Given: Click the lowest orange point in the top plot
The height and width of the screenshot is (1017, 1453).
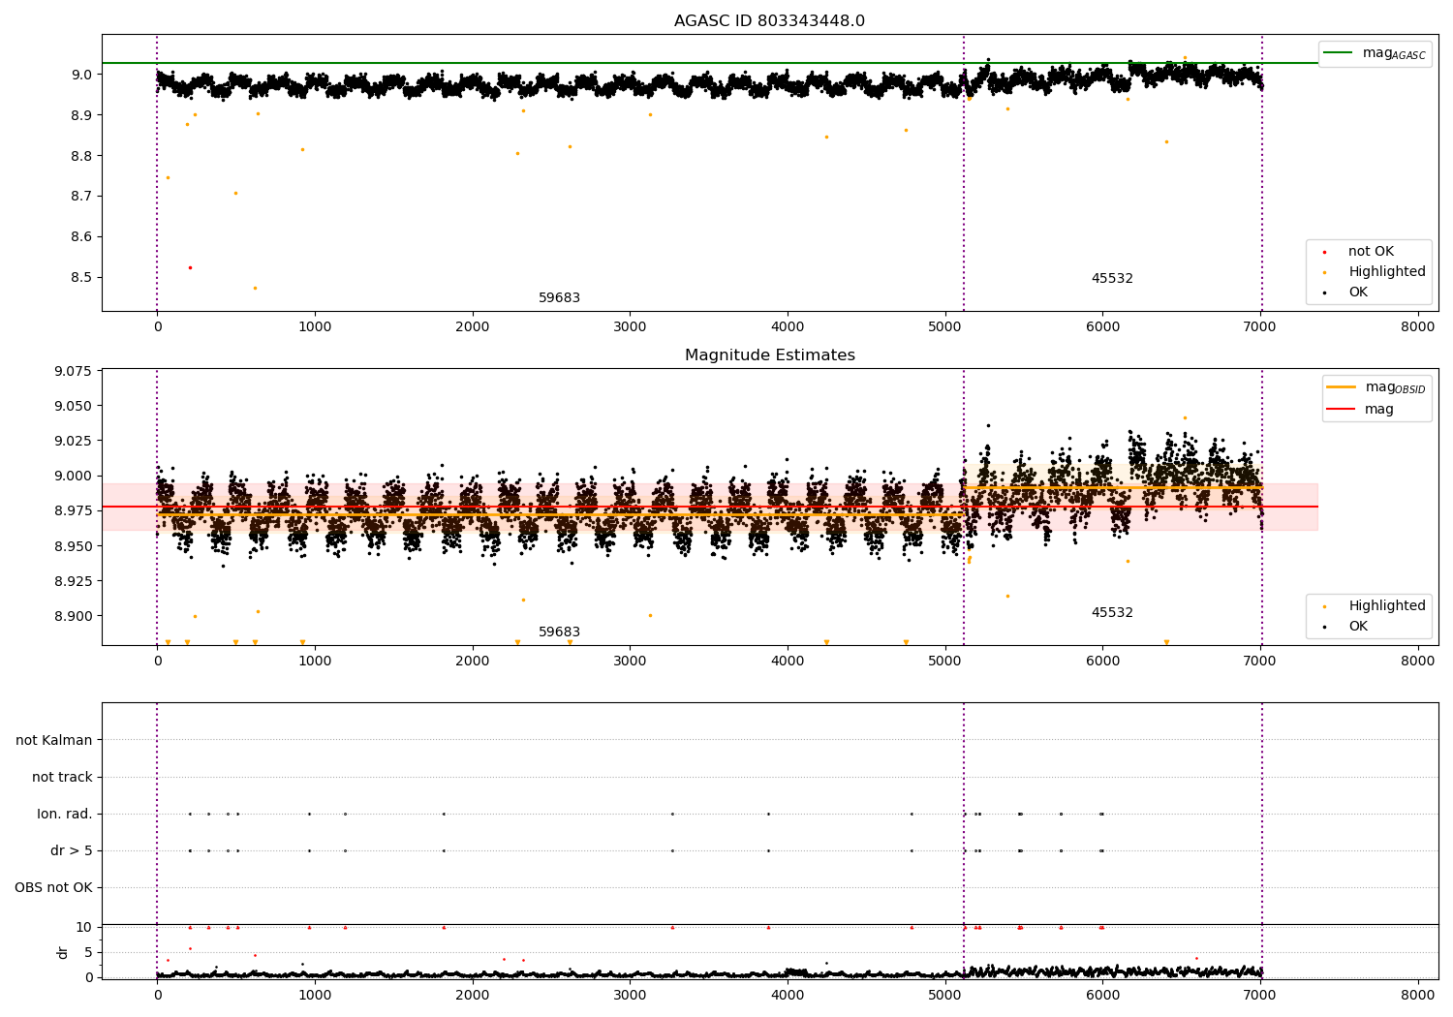Looking at the screenshot, I should click(x=255, y=288).
